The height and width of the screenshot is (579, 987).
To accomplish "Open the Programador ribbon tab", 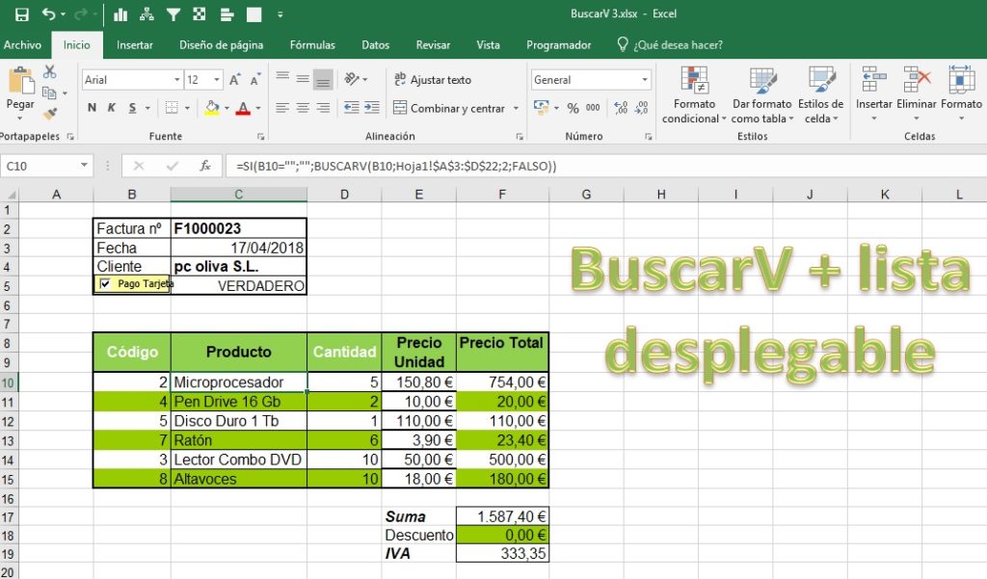I will [x=558, y=44].
